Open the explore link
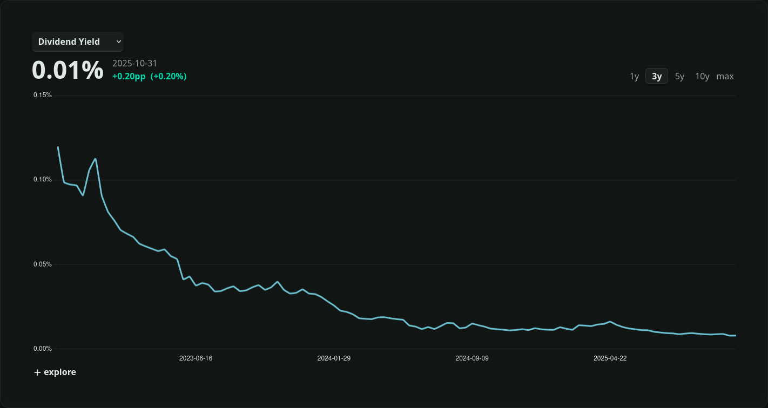Image resolution: width=768 pixels, height=408 pixels. pyautogui.click(x=59, y=372)
